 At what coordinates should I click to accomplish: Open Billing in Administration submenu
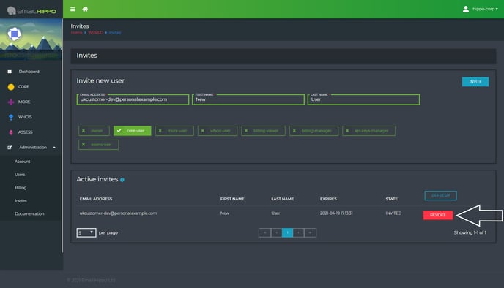21,188
